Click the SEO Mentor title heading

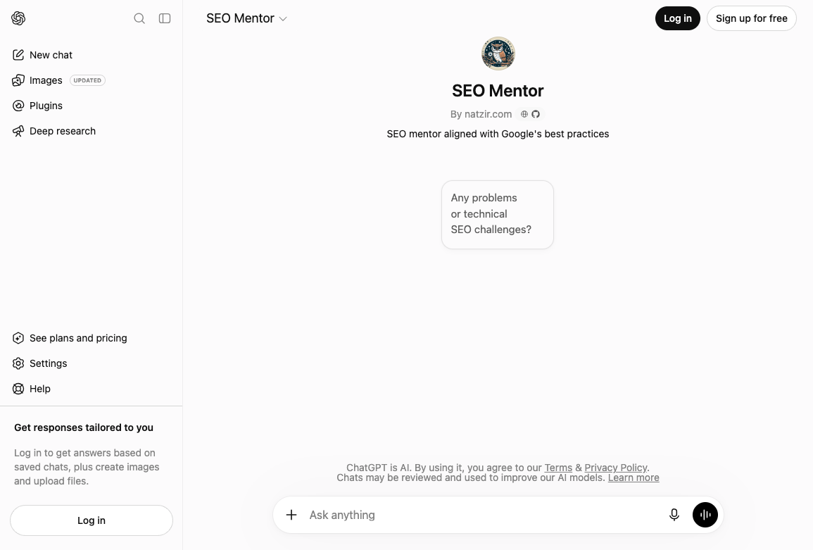(498, 91)
